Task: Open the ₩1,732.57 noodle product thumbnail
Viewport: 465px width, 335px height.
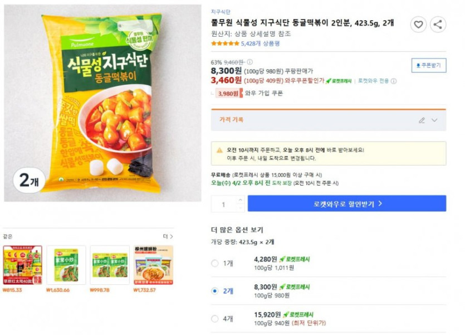Action: coord(153,265)
